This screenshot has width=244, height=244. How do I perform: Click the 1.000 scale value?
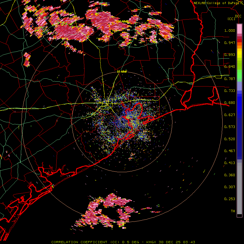pyautogui.click(x=230, y=30)
